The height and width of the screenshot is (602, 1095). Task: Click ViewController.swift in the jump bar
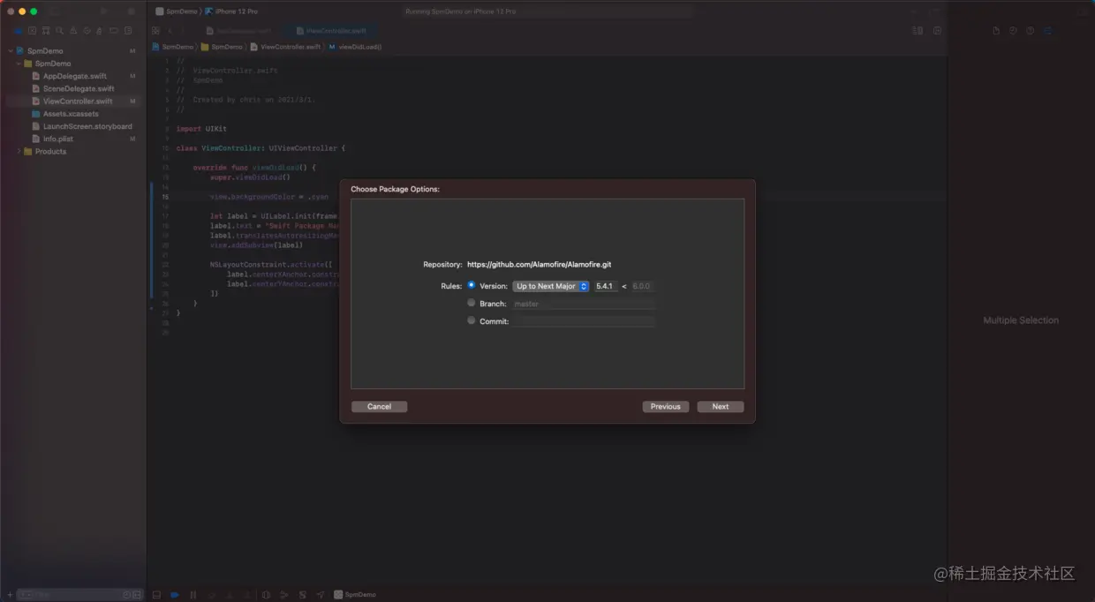tap(285, 47)
